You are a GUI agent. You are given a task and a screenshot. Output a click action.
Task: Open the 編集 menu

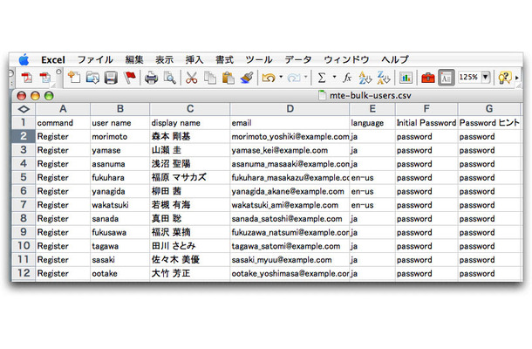click(134, 59)
